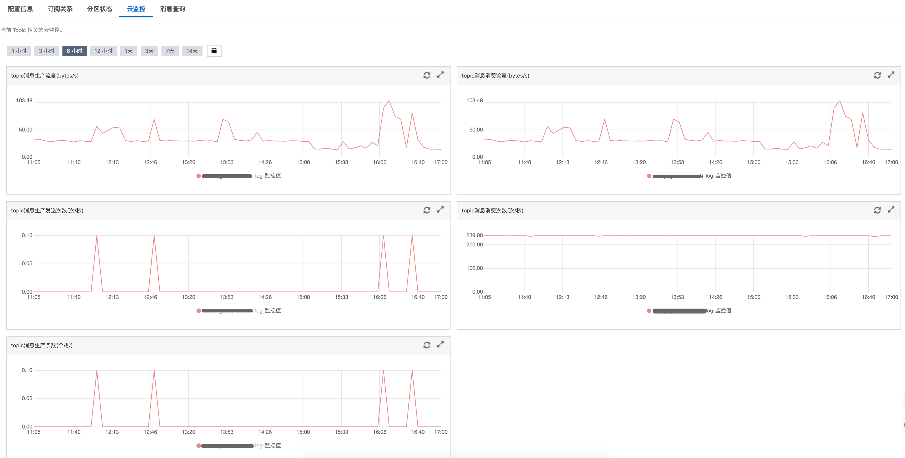Toggle legend series in 消费次数 chart

(x=649, y=310)
